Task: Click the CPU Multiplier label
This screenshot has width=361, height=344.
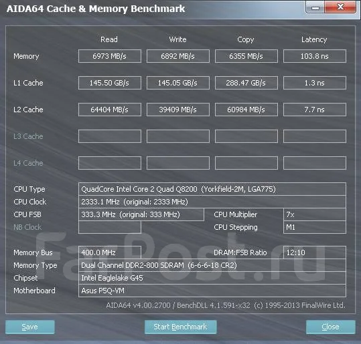Action: click(236, 214)
